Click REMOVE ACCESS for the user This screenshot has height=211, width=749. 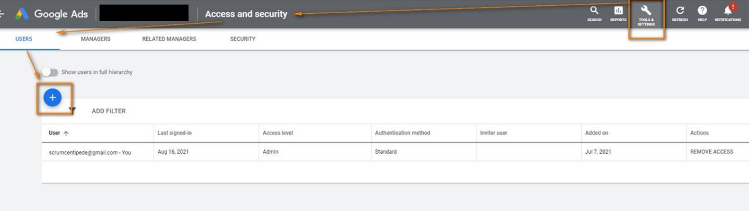(x=711, y=152)
